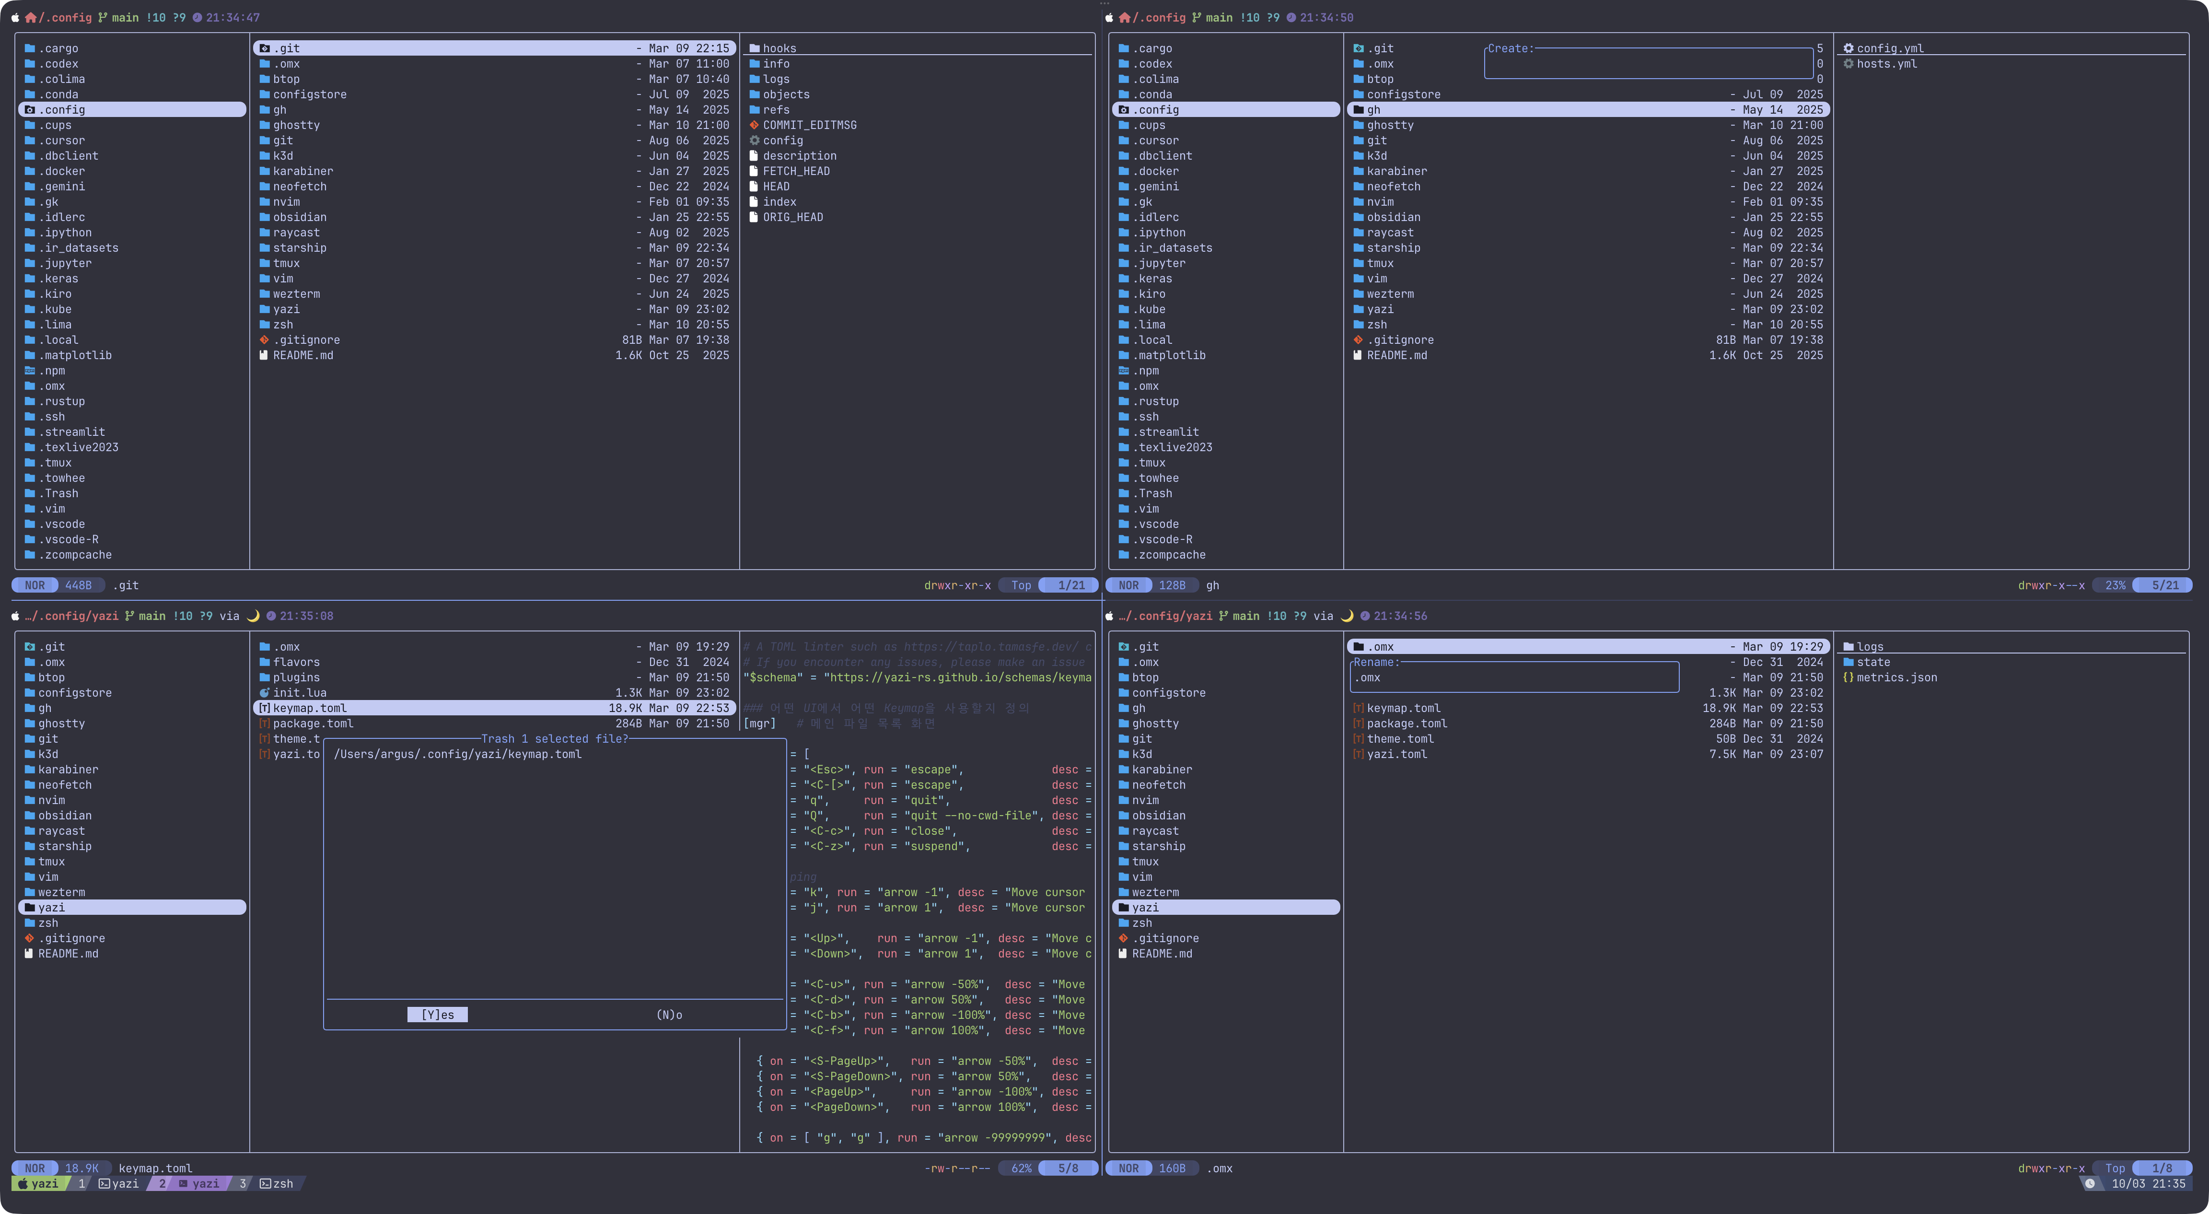Open the objects folder in preview column
The width and height of the screenshot is (2209, 1214).
pos(786,94)
